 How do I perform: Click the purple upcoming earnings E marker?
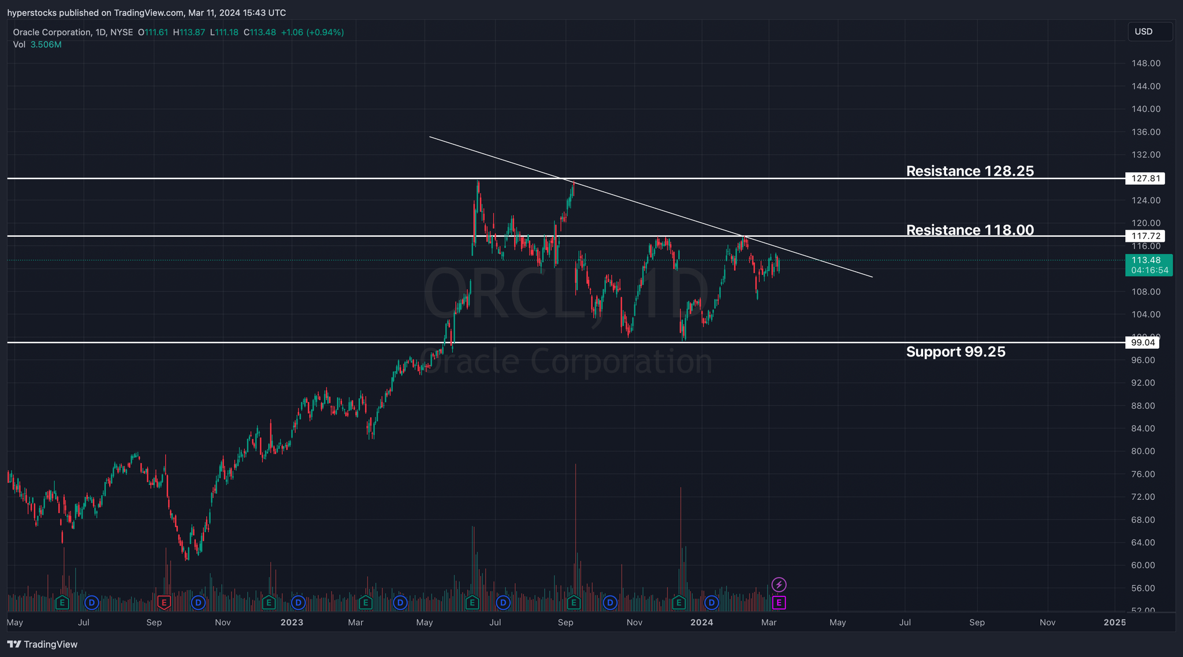click(779, 603)
